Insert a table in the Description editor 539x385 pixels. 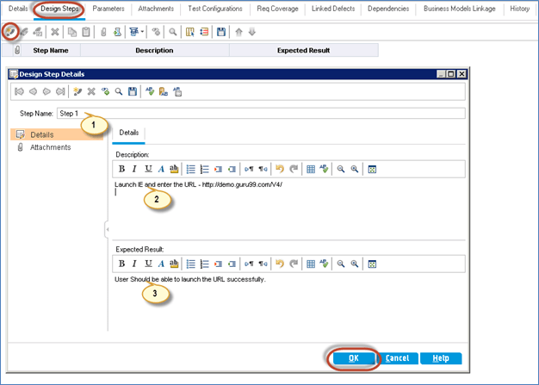(311, 169)
